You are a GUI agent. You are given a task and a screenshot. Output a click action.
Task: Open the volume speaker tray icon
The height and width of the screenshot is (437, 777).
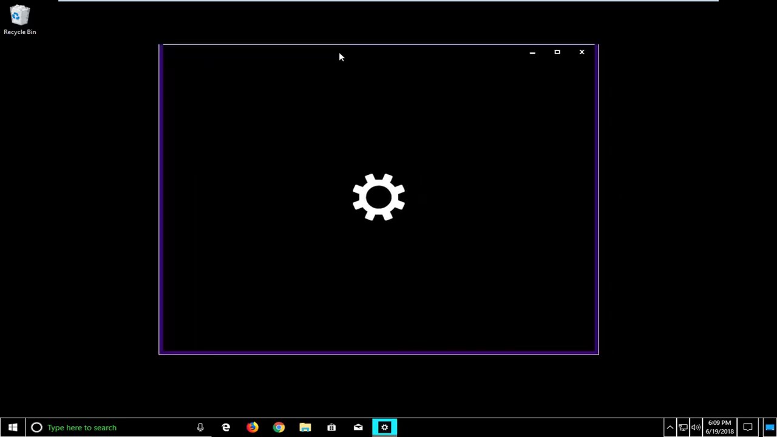click(696, 427)
